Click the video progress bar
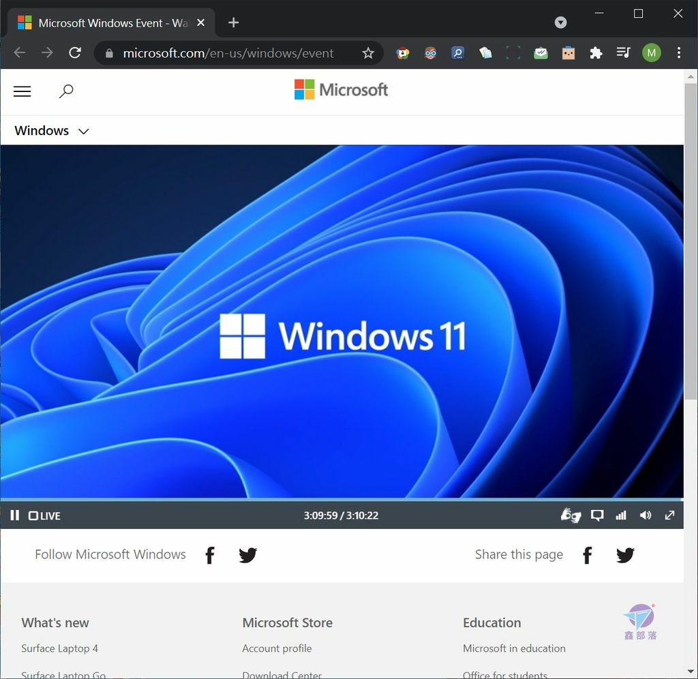The height and width of the screenshot is (679, 698). point(342,500)
